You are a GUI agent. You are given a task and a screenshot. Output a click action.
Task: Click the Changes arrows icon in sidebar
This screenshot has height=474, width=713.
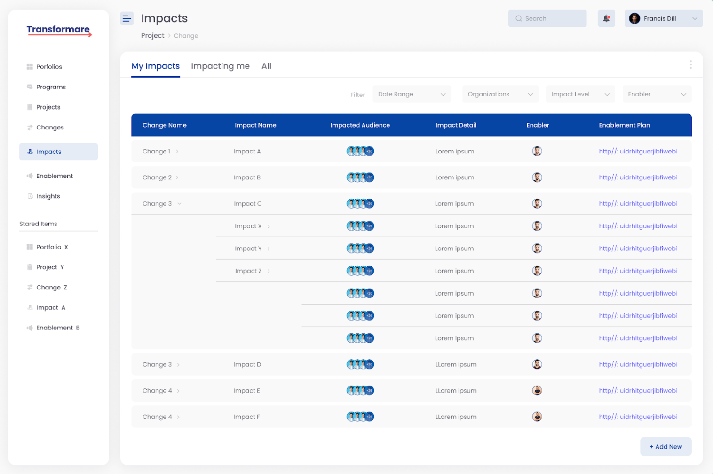click(30, 128)
